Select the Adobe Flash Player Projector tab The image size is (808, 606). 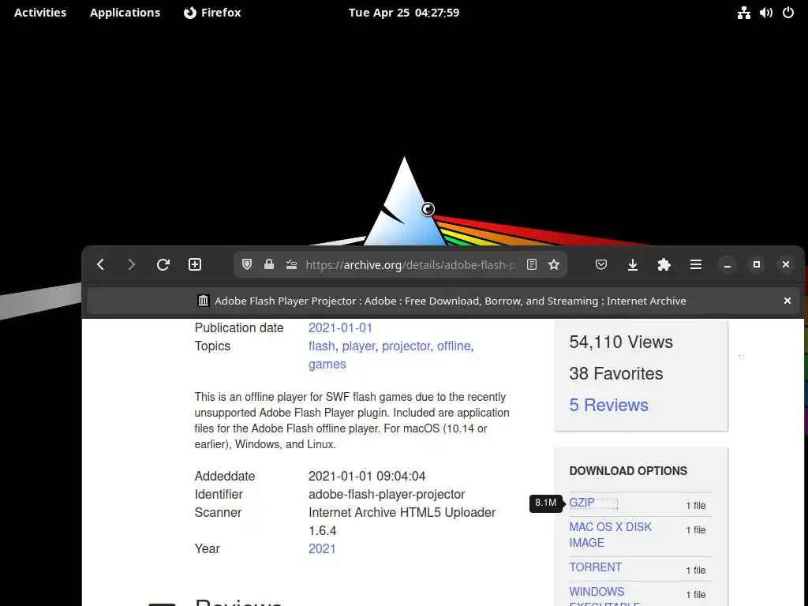443,301
